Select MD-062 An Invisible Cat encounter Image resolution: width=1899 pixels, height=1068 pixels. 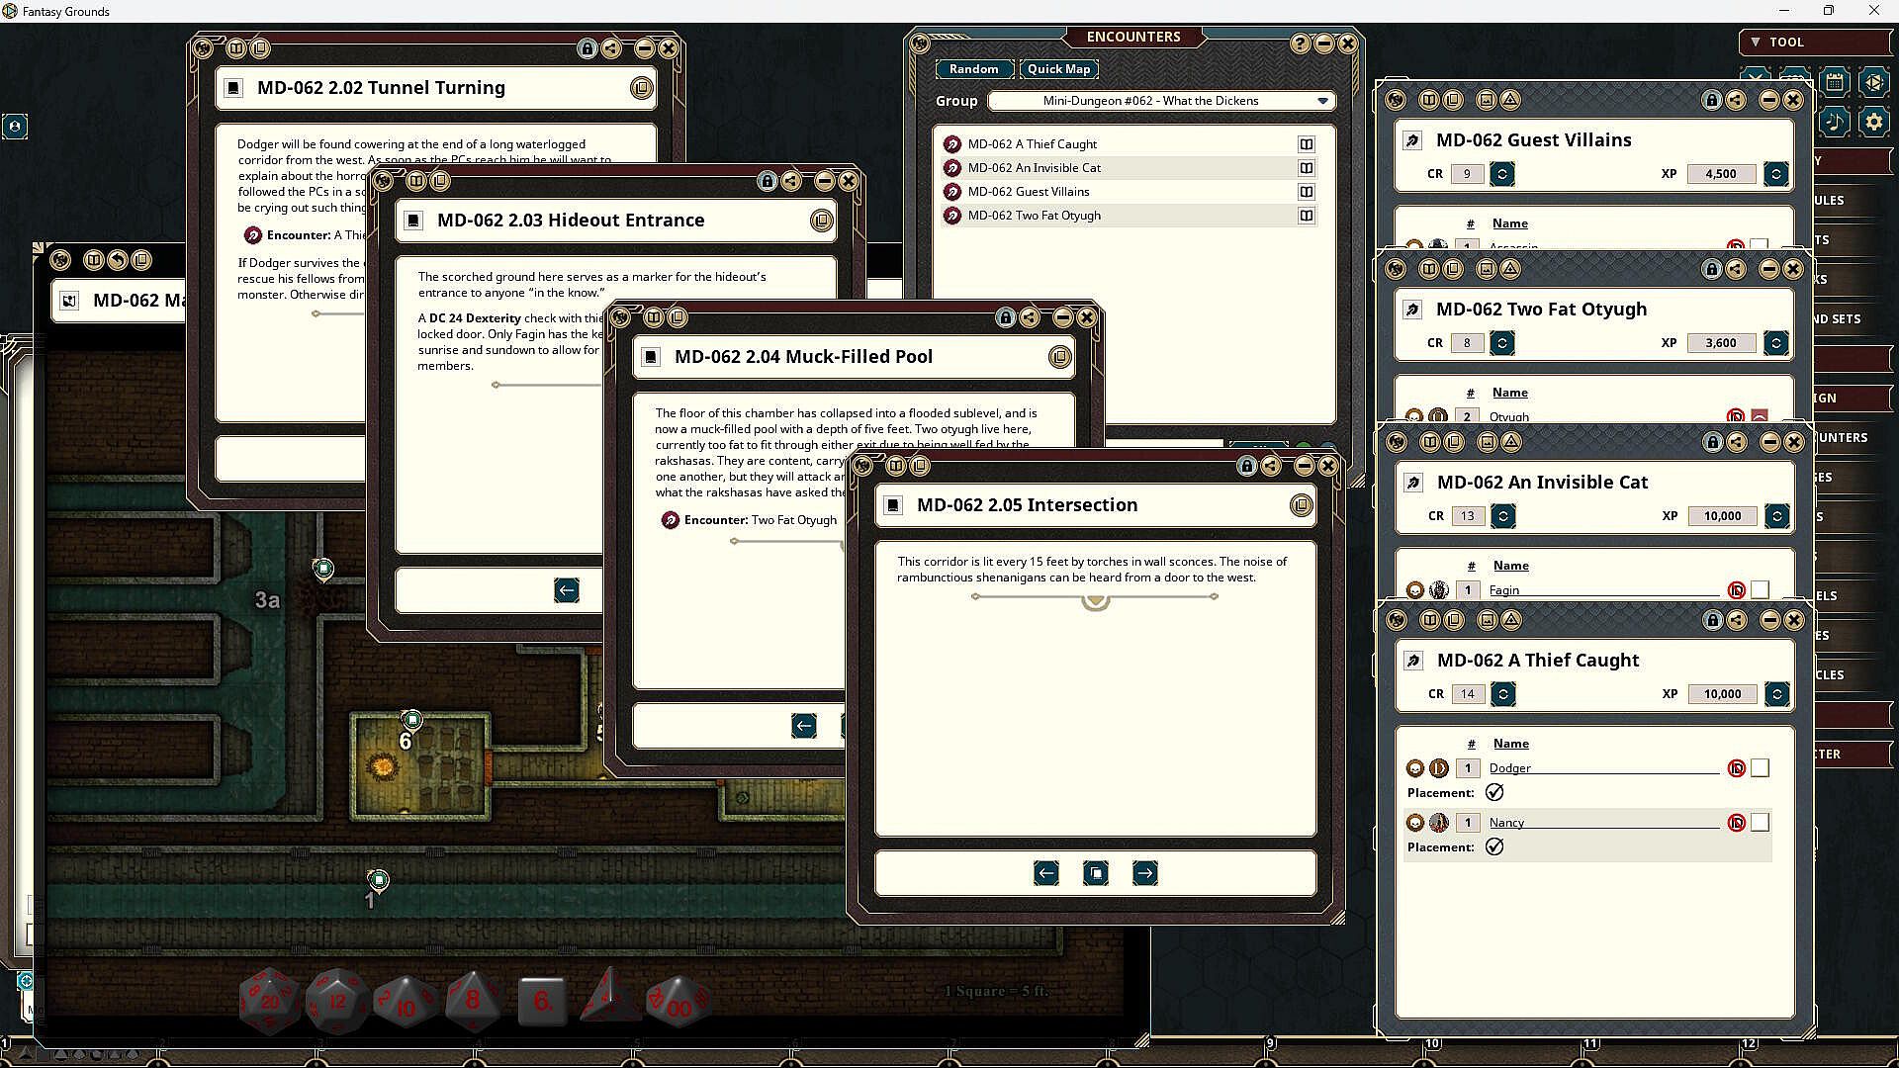1034,168
